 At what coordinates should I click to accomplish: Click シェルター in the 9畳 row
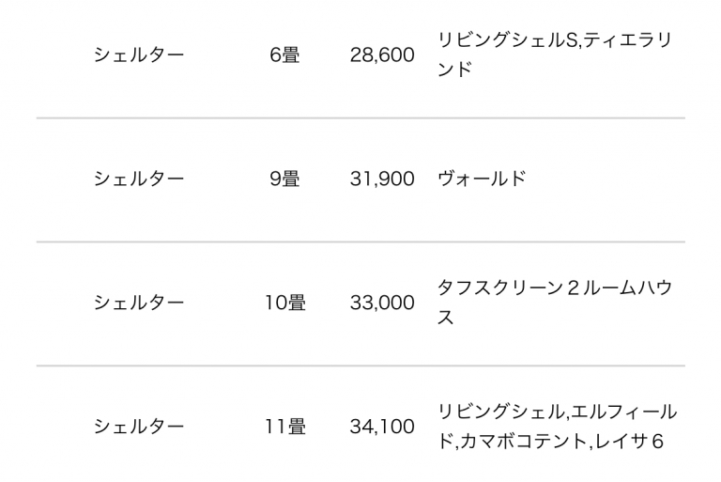pyautogui.click(x=139, y=179)
